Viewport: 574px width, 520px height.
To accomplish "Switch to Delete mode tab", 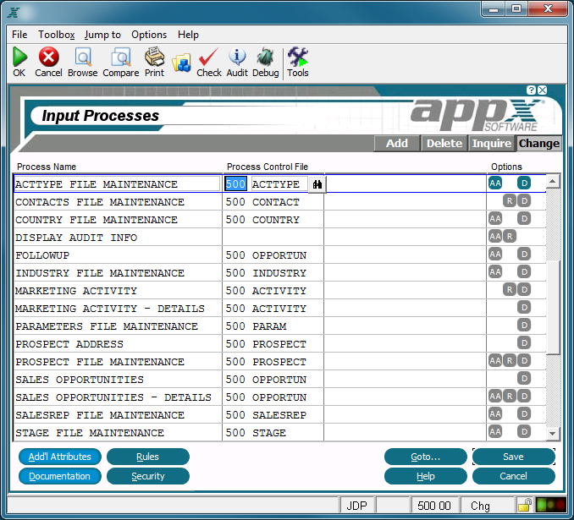I will pos(444,143).
